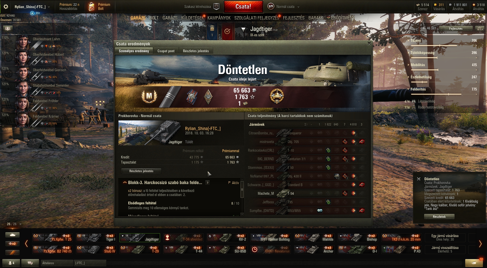Click the Részletes jelentés button under credits
487x268 pixels.
point(141,171)
